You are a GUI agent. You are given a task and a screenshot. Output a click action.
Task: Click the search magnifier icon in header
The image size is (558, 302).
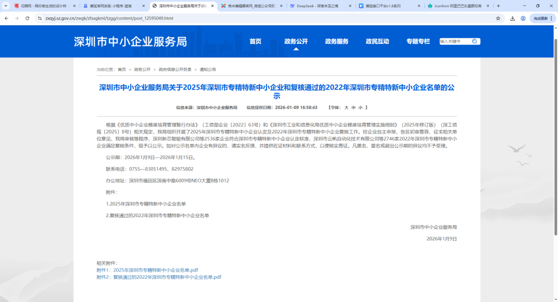click(474, 41)
